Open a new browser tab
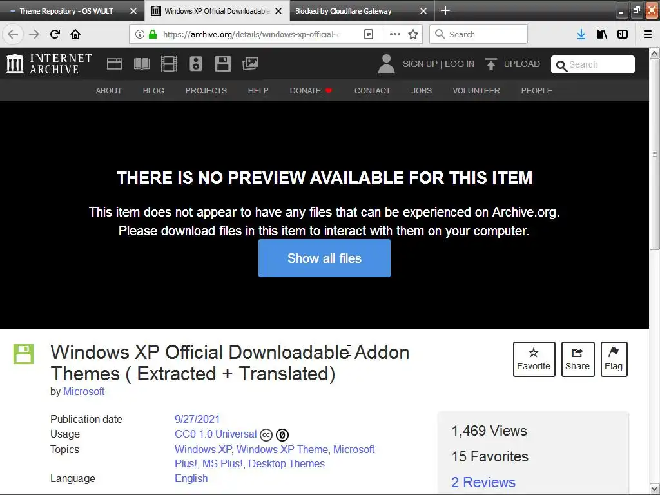 [445, 10]
